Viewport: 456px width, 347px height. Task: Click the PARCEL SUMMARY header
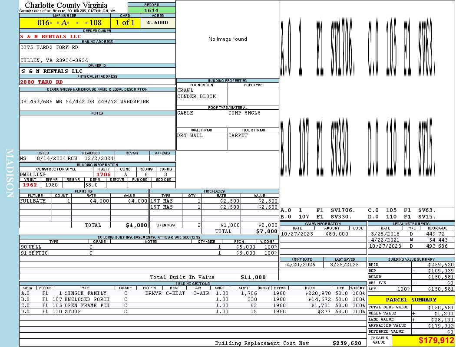[x=411, y=300]
